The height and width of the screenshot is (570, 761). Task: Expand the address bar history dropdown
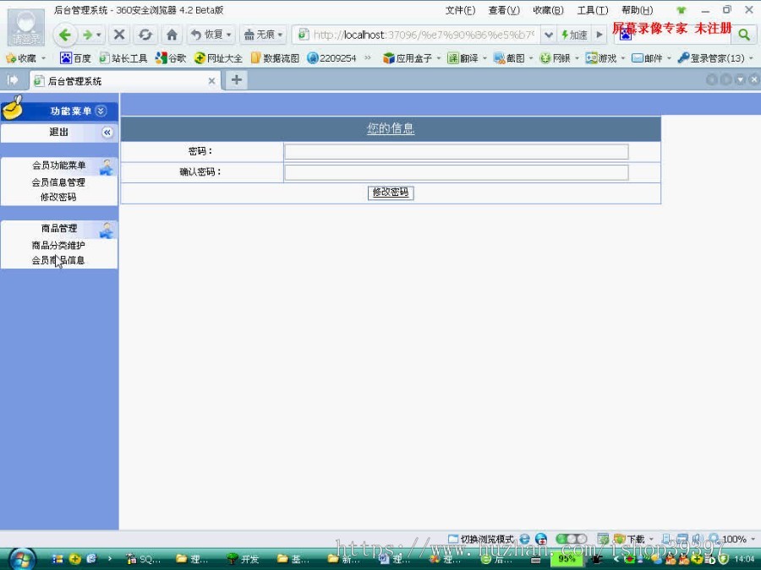[549, 35]
